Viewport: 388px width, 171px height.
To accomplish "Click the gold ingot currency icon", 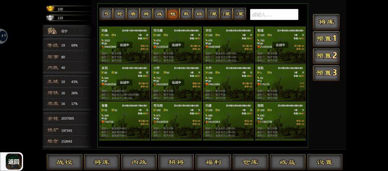I will pos(50,9).
